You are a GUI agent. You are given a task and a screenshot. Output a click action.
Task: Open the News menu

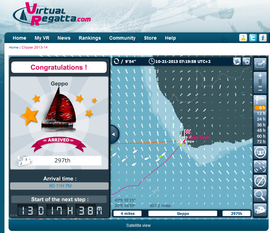coord(64,38)
